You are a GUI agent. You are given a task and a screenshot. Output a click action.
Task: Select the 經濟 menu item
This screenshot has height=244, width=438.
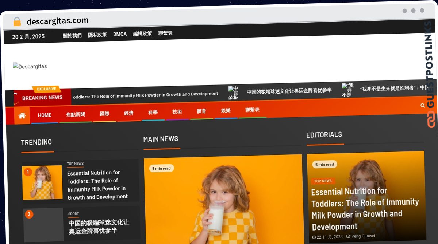coord(128,113)
